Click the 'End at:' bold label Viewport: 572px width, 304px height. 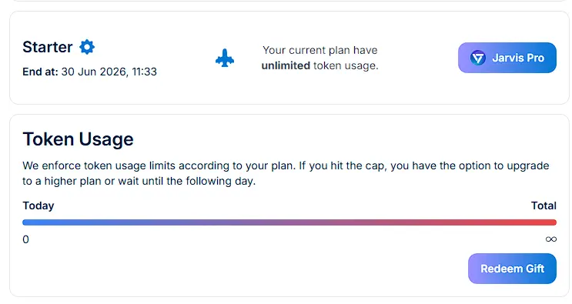click(x=40, y=72)
